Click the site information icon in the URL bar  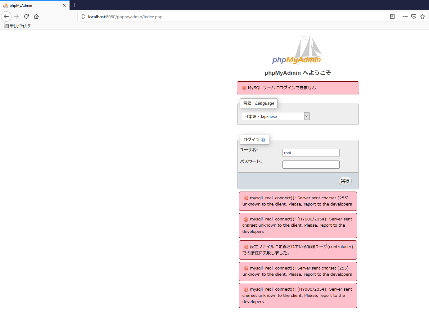tap(83, 16)
